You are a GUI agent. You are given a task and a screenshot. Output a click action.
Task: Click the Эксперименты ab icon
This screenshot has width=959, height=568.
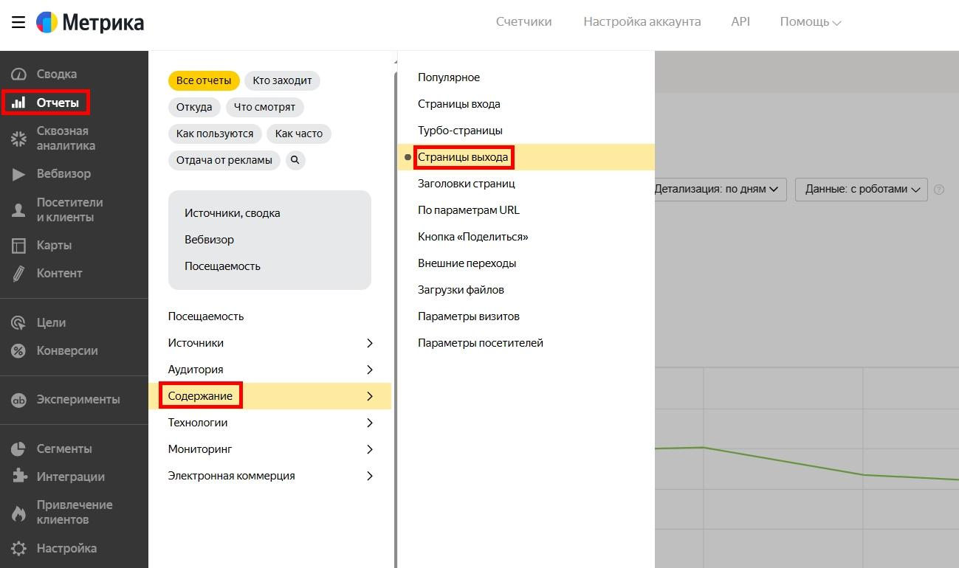[x=19, y=400]
